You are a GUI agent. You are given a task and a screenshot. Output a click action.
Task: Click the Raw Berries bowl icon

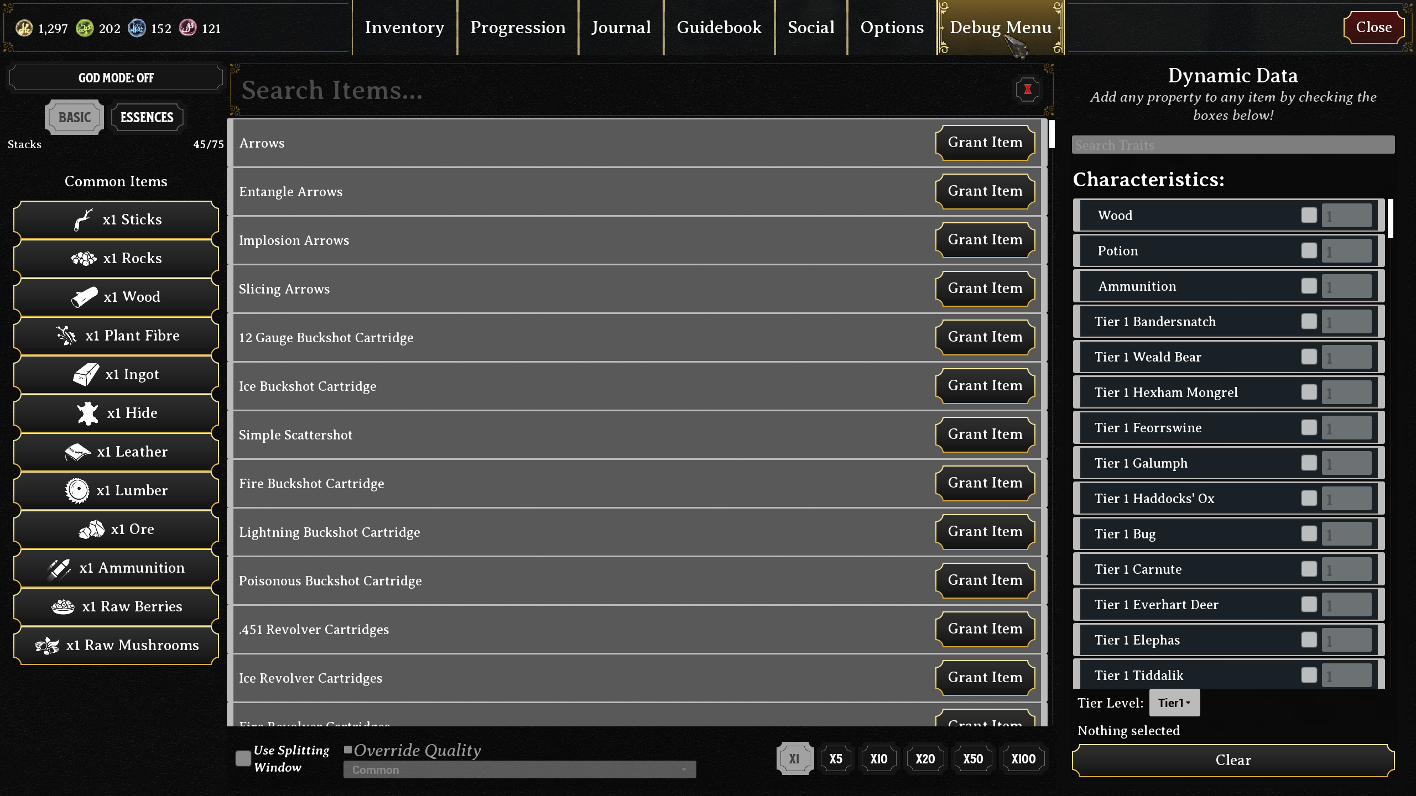point(63,606)
